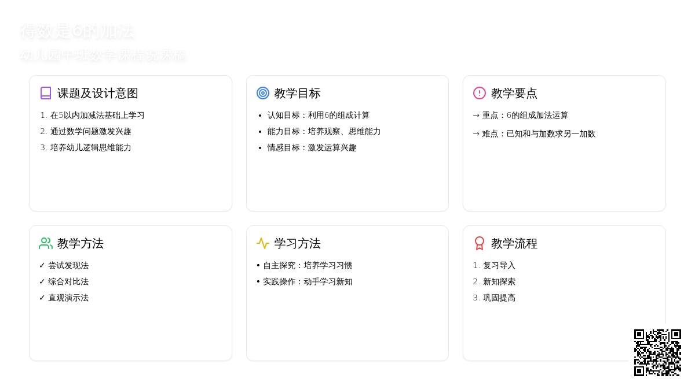This screenshot has width=695, height=390.
Task: Click the slide title 得数是6的加法
Action: 77,31
